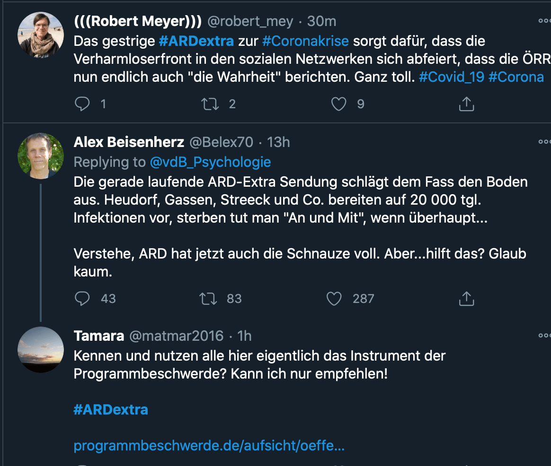Like Robert Meyer's tweet

338,104
